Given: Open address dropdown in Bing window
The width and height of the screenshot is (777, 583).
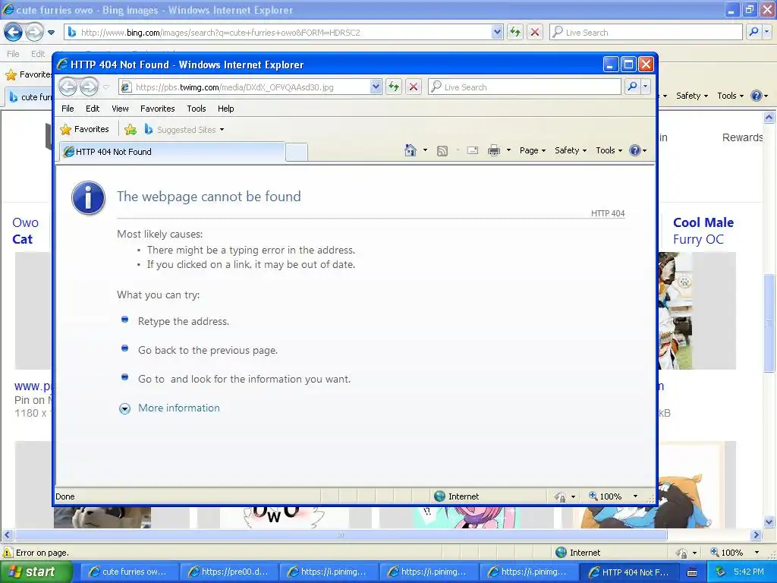Looking at the screenshot, I should 497,32.
